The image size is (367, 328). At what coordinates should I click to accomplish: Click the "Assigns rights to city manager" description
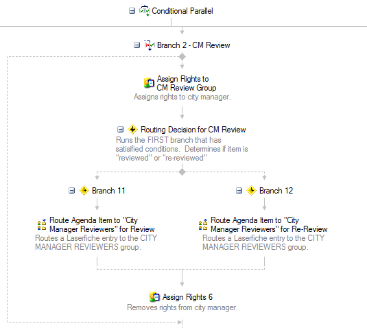tap(182, 97)
